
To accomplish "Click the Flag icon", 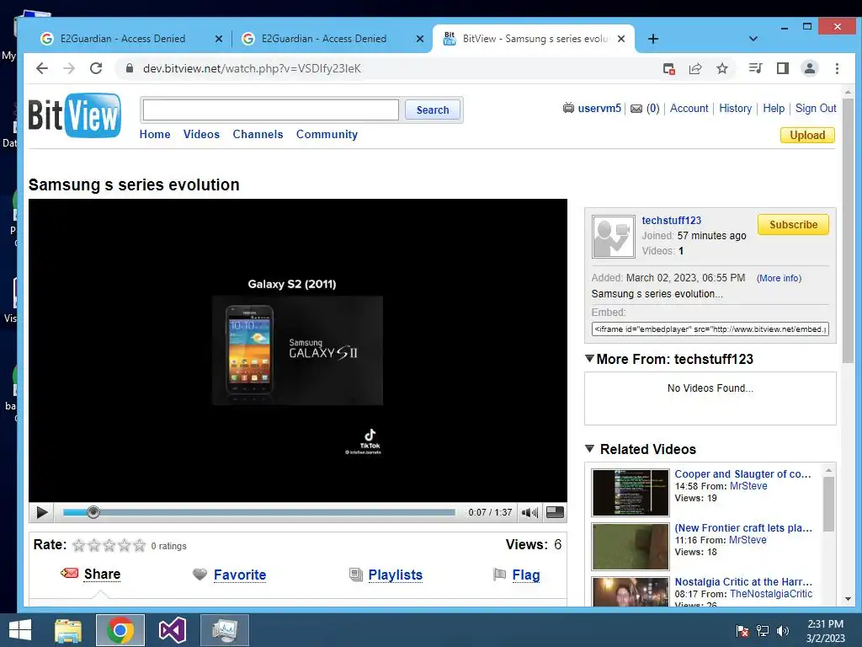I will (x=499, y=575).
